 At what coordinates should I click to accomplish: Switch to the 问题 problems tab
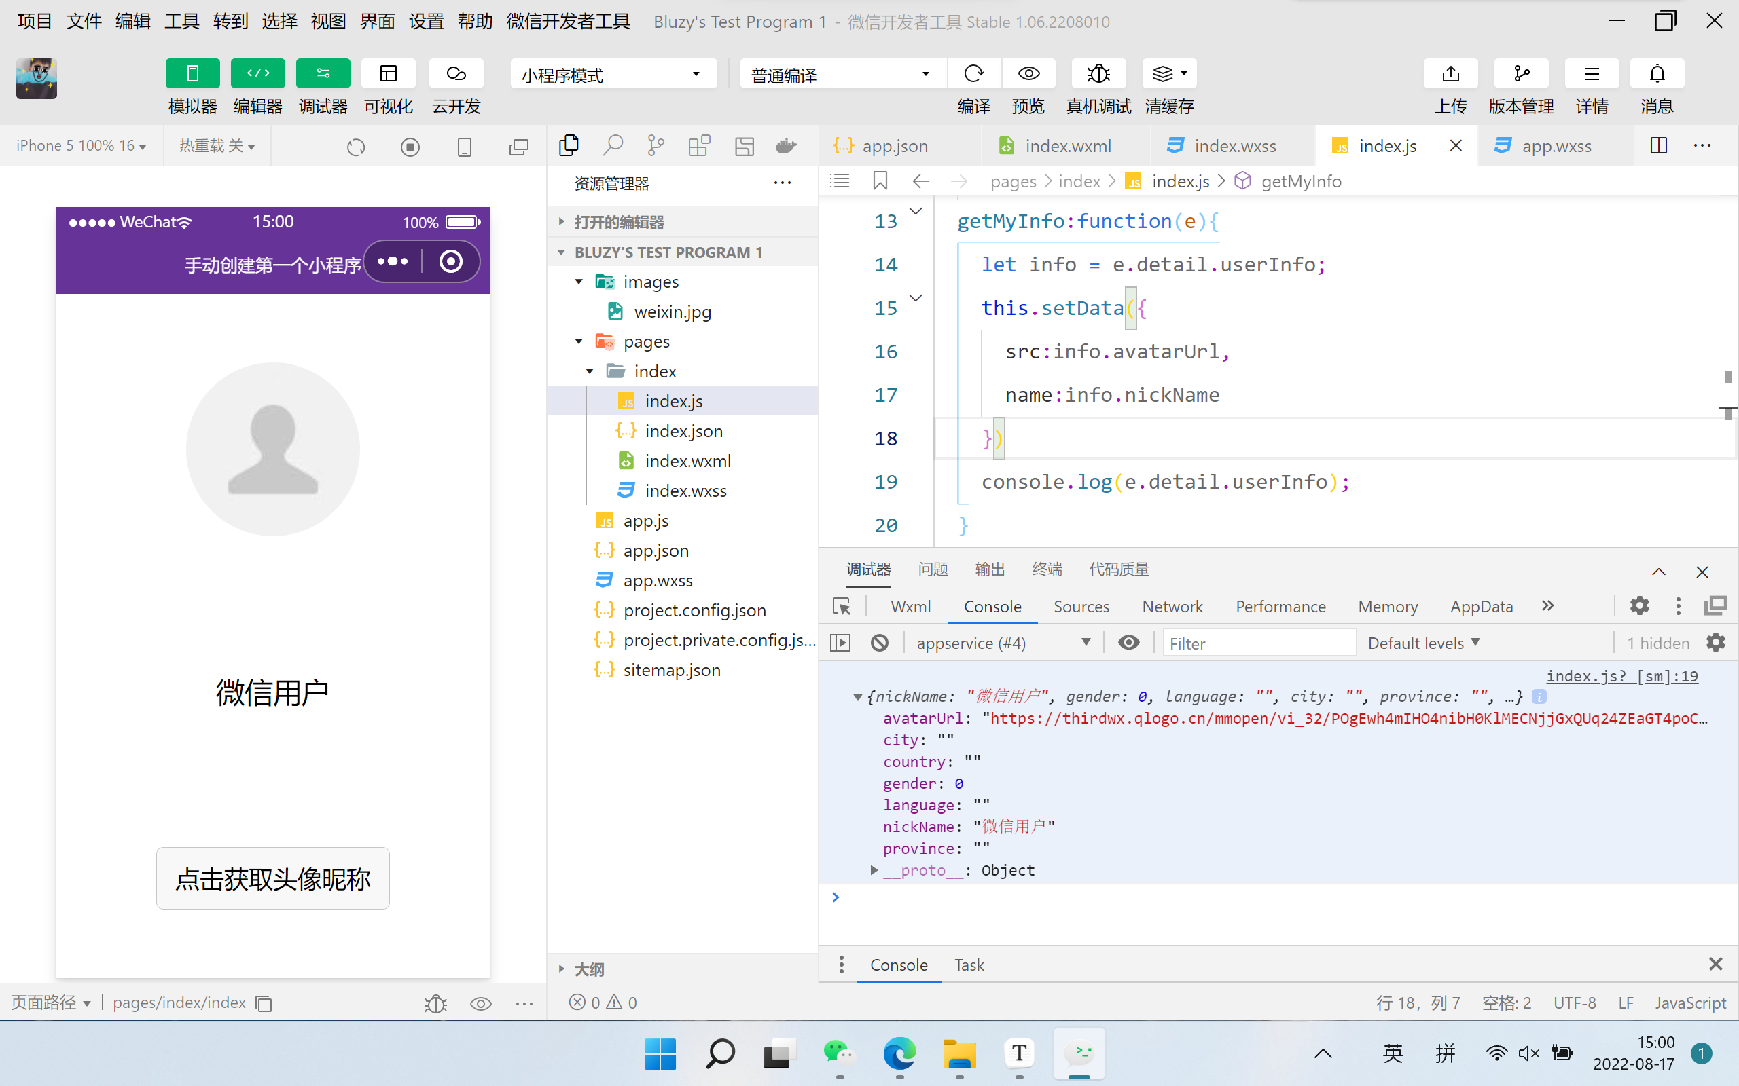click(x=933, y=569)
